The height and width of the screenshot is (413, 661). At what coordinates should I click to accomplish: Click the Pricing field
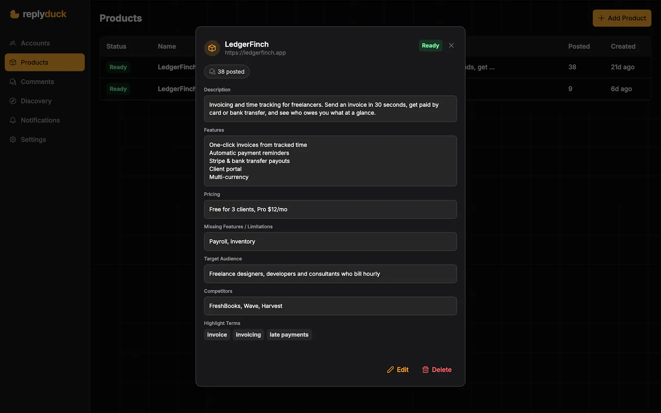coord(330,209)
